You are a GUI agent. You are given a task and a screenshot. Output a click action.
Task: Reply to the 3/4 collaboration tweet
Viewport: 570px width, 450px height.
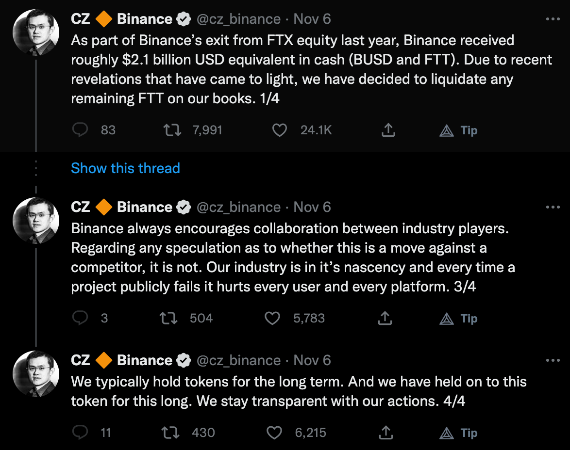(x=80, y=318)
